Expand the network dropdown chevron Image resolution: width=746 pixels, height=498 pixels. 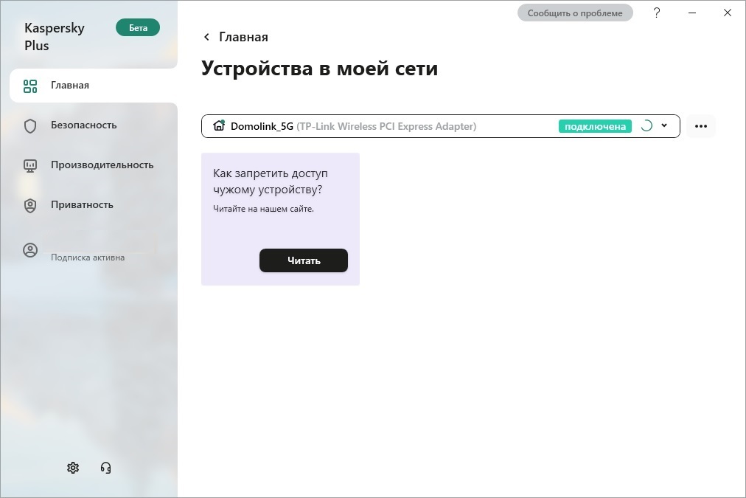point(664,125)
